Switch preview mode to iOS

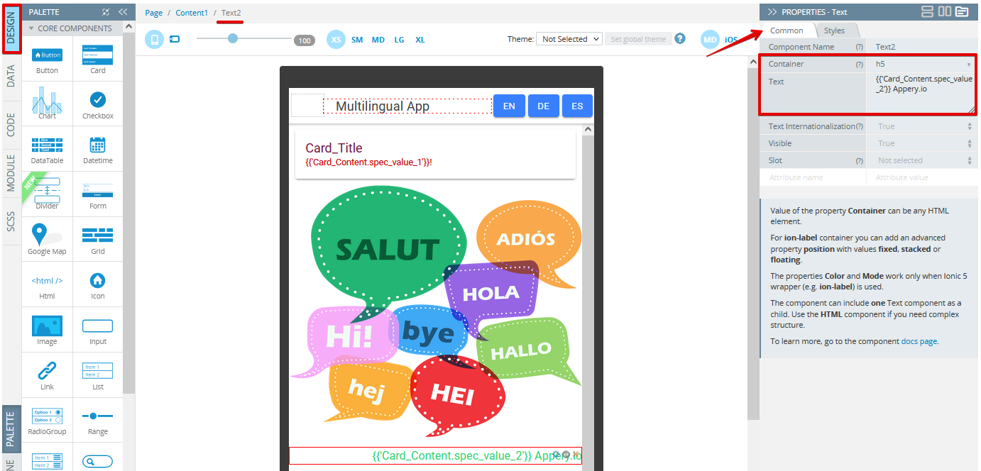pyautogui.click(x=731, y=40)
